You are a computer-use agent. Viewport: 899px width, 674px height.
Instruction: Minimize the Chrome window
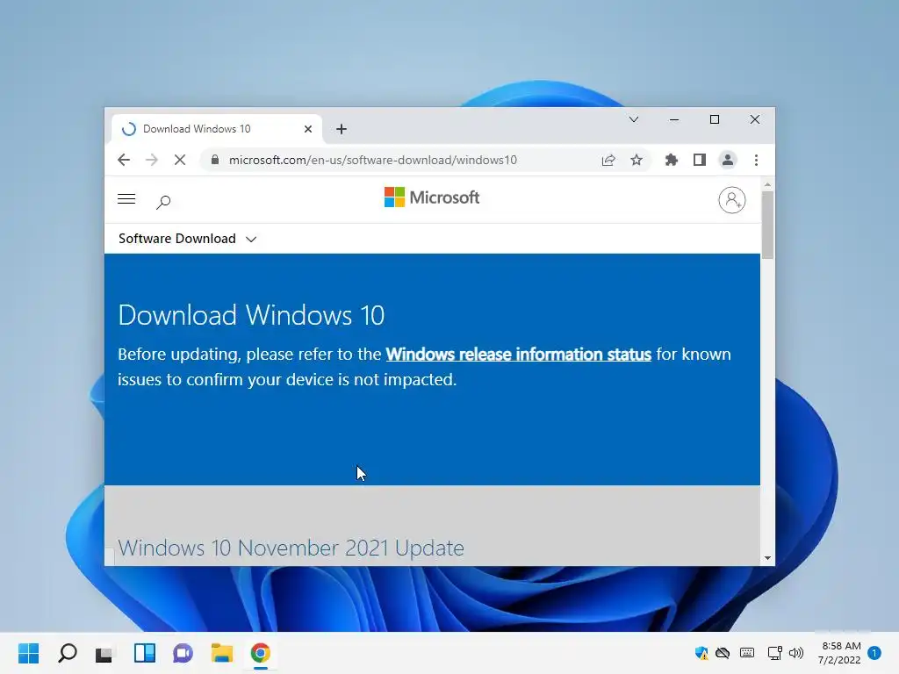pos(674,119)
